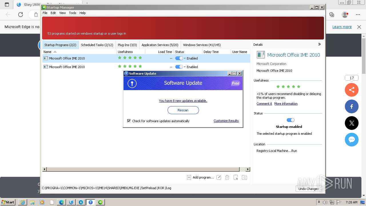Click the Microsoft Edge taskbar icon
The height and width of the screenshot is (206, 366).
(61, 202)
